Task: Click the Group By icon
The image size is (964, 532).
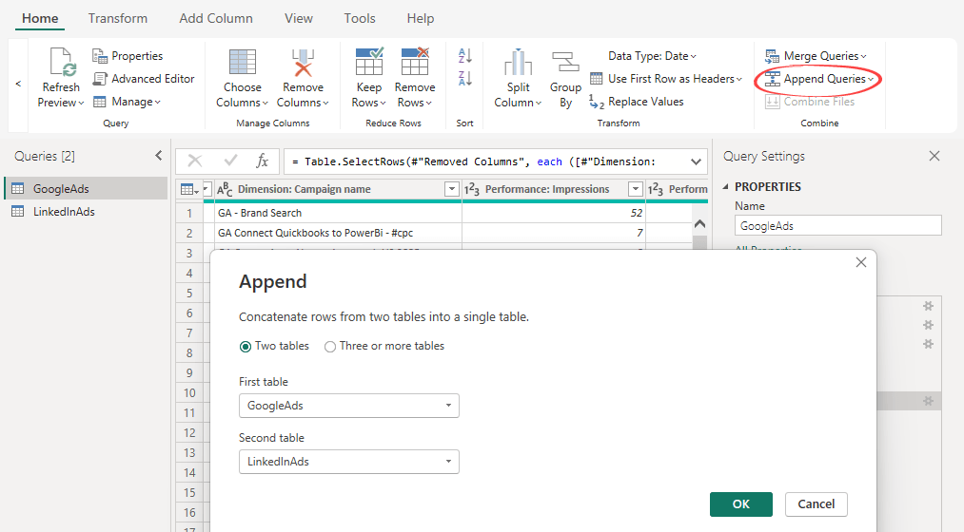Action: (565, 62)
